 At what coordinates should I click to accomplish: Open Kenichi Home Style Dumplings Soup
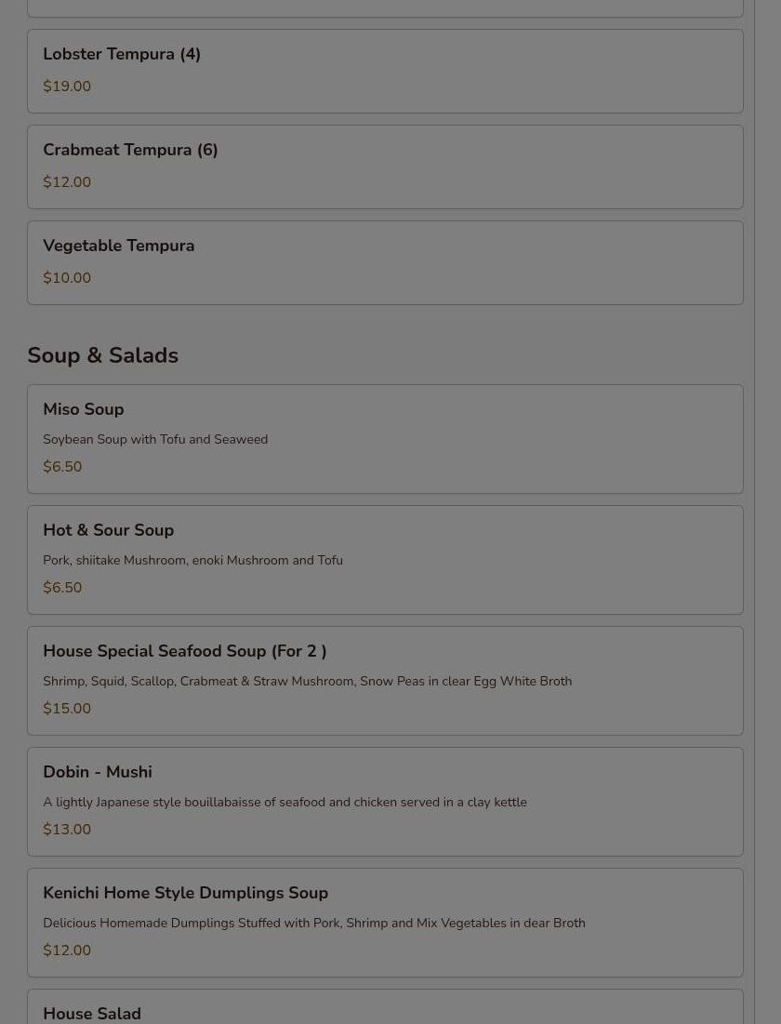pos(385,922)
